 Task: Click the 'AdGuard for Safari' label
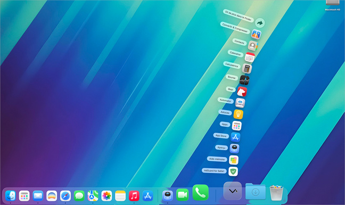(x=214, y=170)
